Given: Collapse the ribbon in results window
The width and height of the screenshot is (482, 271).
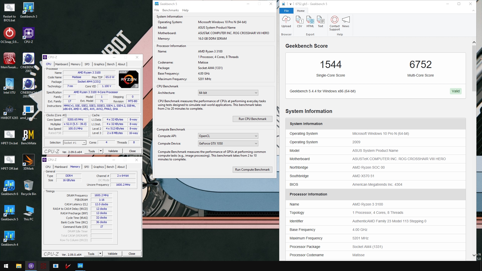Looking at the screenshot, I should (473, 11).
